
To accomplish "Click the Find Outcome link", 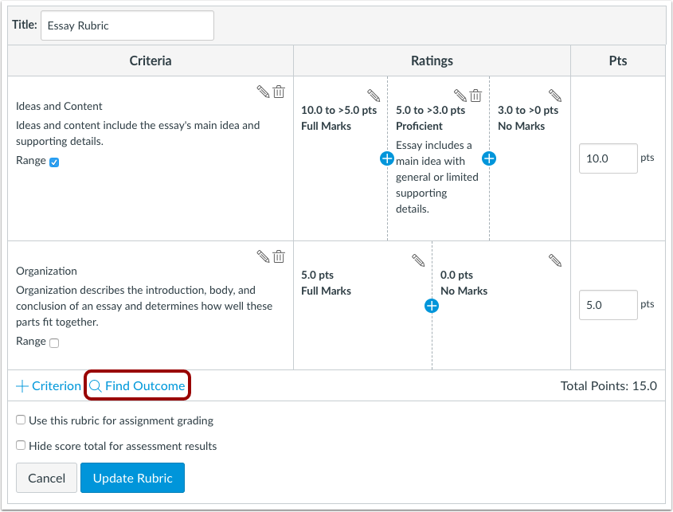I will click(139, 386).
